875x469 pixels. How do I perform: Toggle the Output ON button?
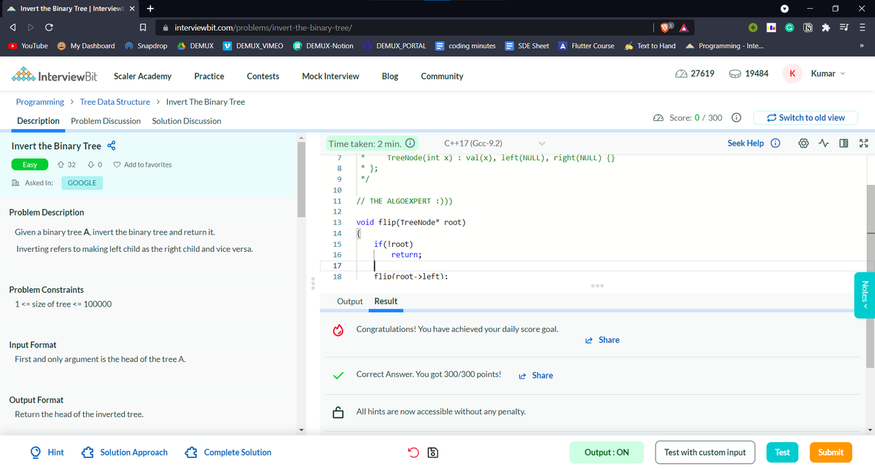pos(607,452)
